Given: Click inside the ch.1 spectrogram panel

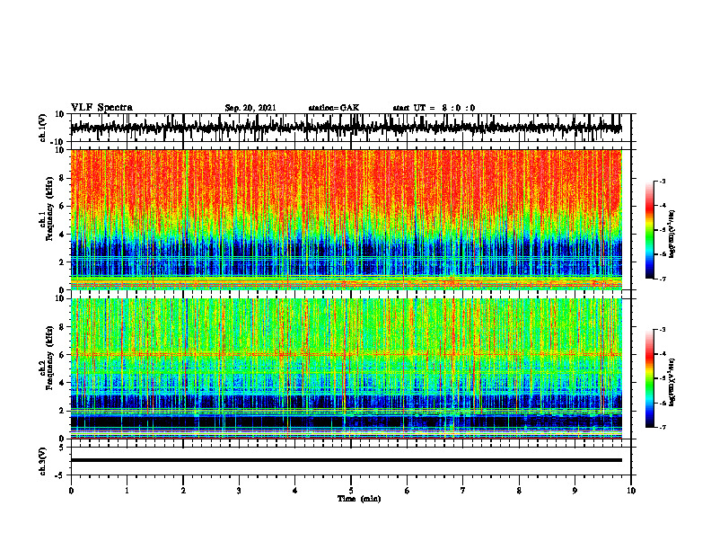Looking at the screenshot, I should (346, 219).
